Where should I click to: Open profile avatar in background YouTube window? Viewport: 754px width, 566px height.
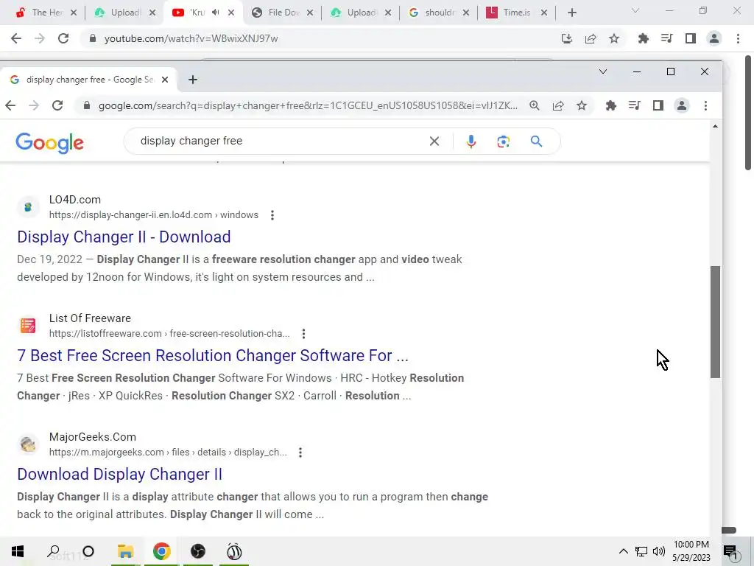click(714, 38)
